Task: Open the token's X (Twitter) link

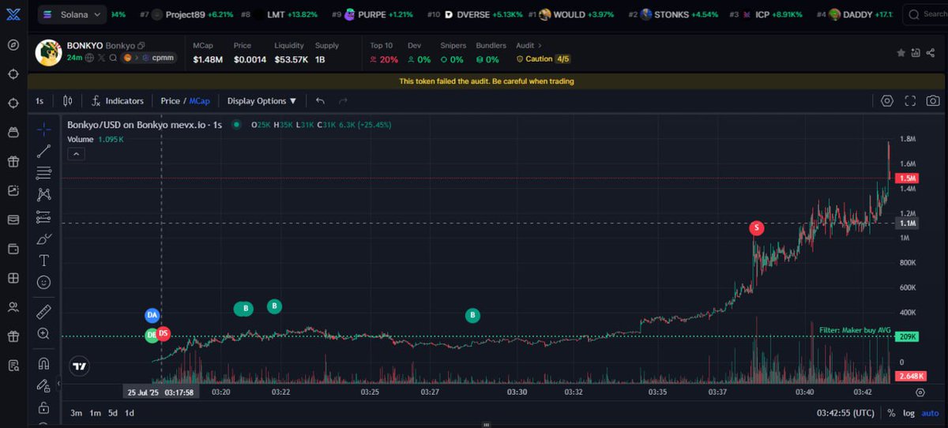Action: click(103, 58)
